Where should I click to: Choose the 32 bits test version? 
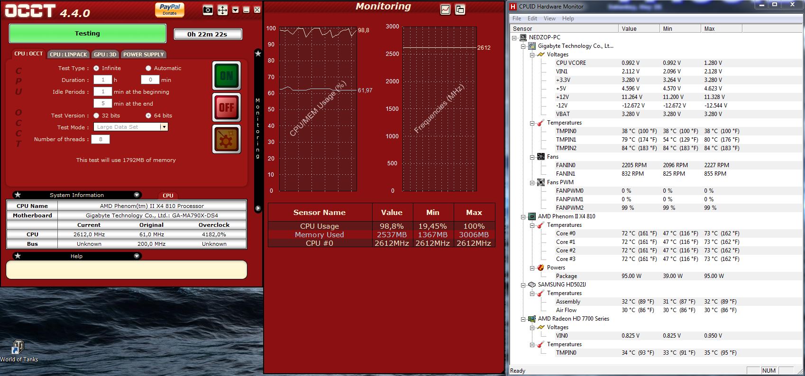96,116
